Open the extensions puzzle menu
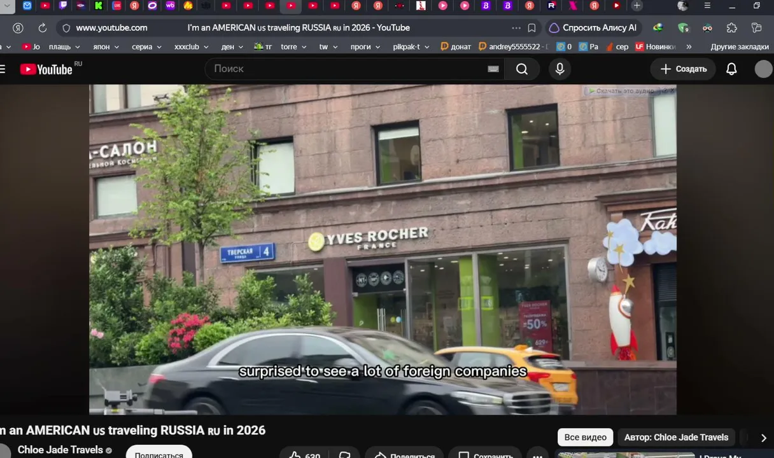The height and width of the screenshot is (458, 774). click(x=732, y=28)
